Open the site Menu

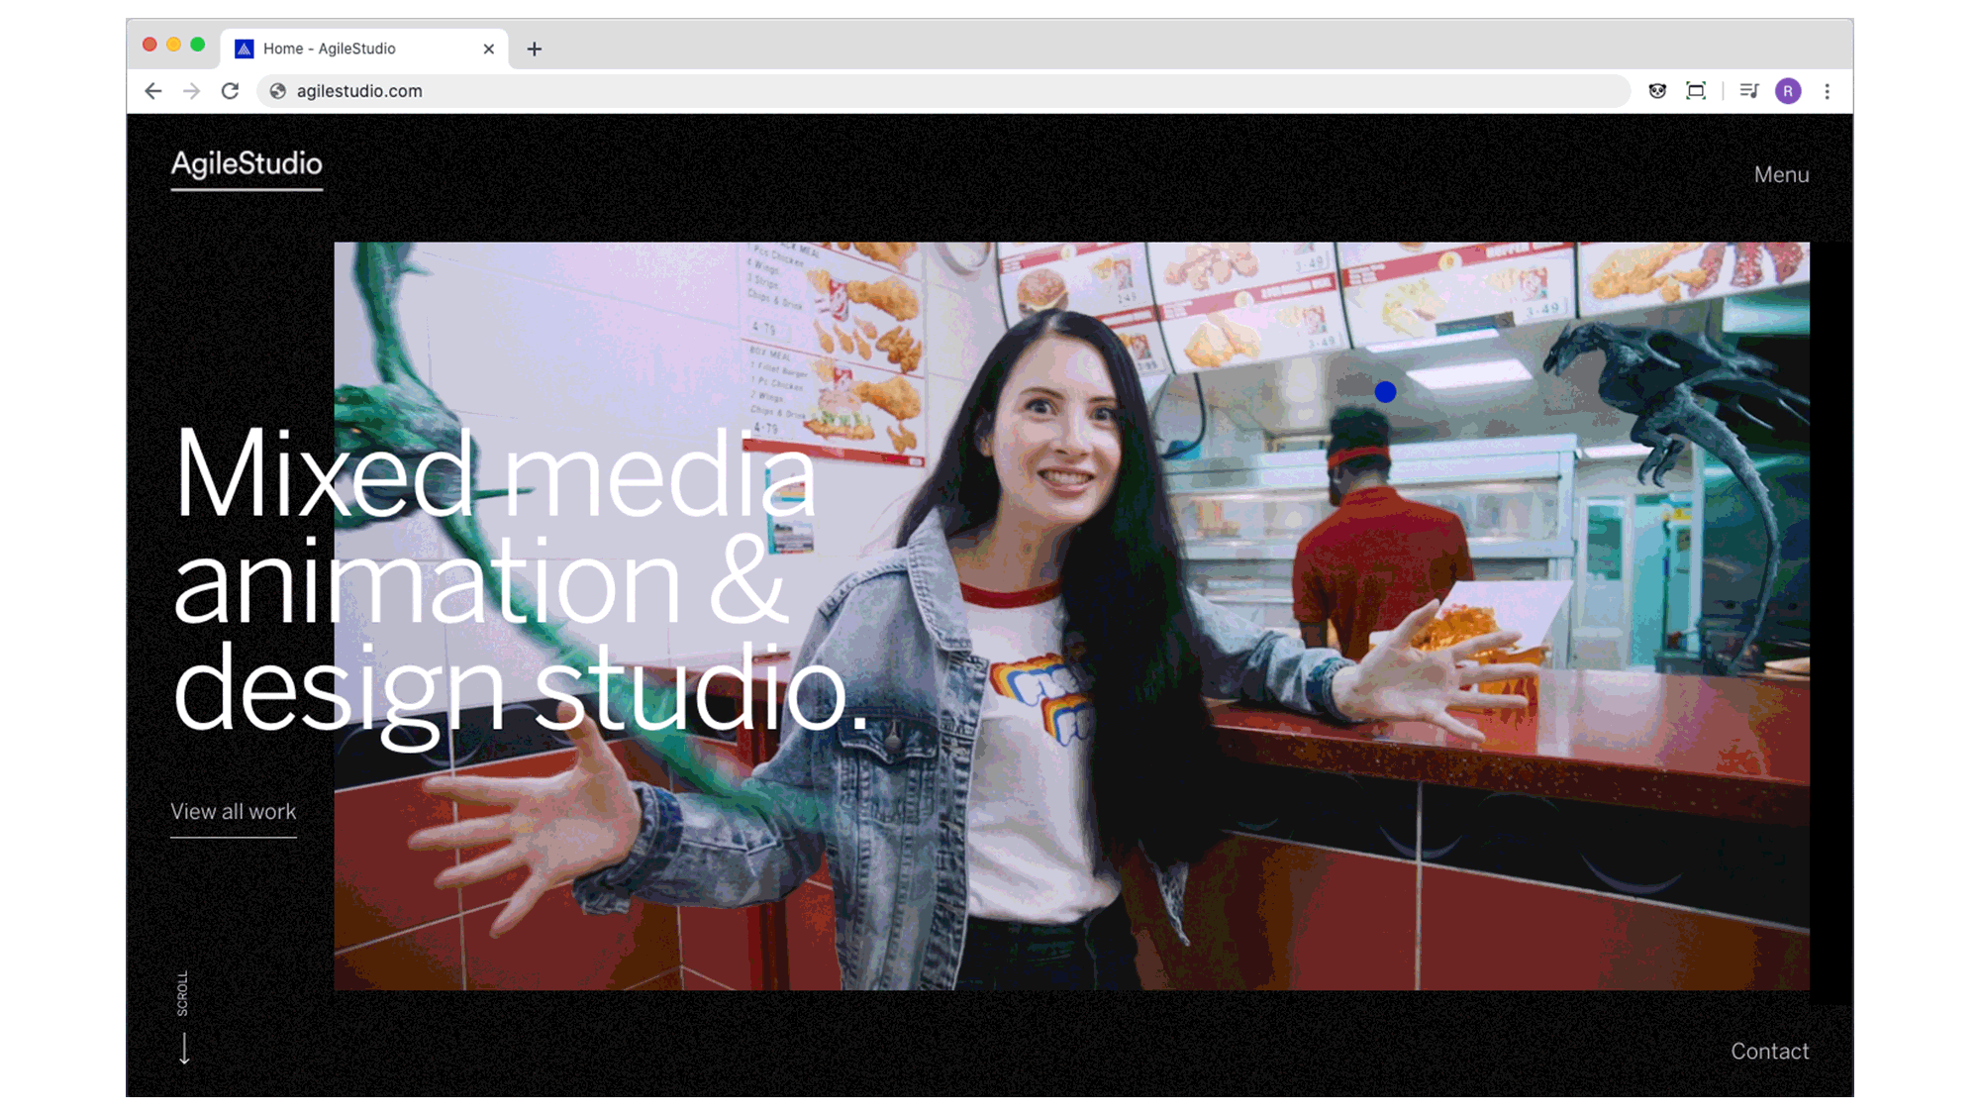pyautogui.click(x=1781, y=174)
